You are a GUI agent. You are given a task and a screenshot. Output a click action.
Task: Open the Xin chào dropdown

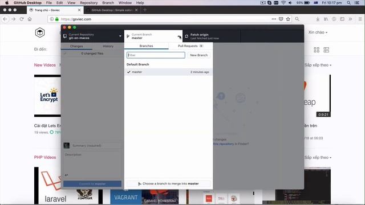pos(318,32)
